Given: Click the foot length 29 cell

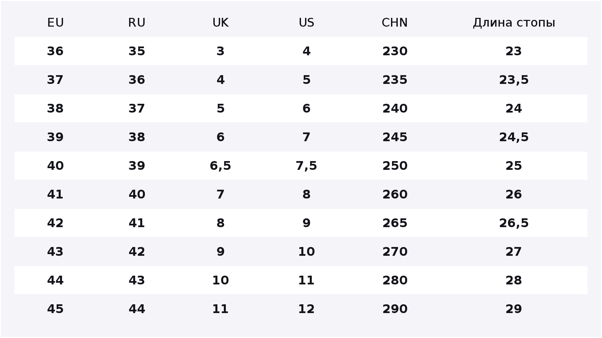Looking at the screenshot, I should pyautogui.click(x=514, y=309).
